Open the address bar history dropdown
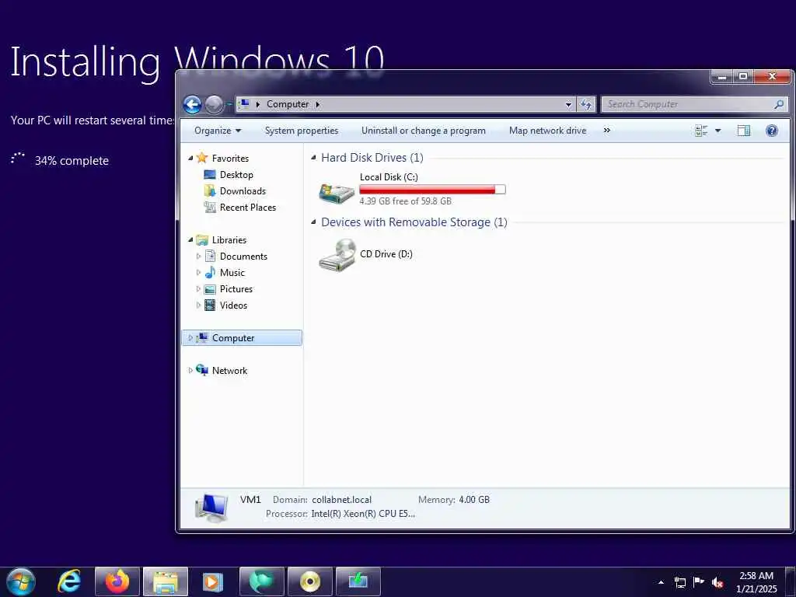The height and width of the screenshot is (597, 796). [568, 104]
